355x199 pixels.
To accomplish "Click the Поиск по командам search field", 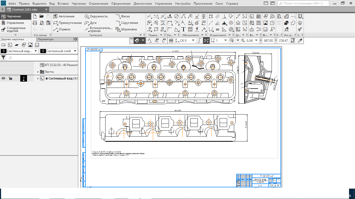I will click(304, 4).
